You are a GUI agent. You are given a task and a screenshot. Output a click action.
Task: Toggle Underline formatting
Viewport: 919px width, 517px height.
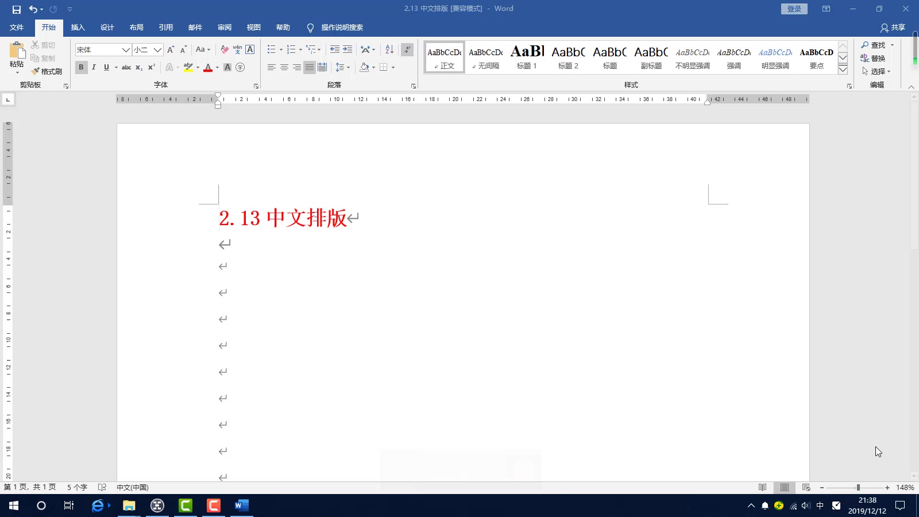point(106,67)
